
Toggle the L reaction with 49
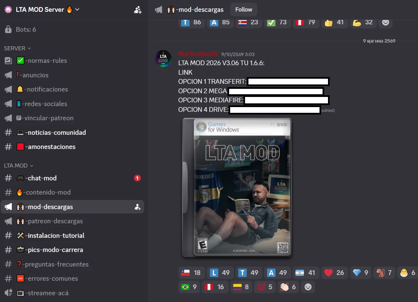click(220, 273)
